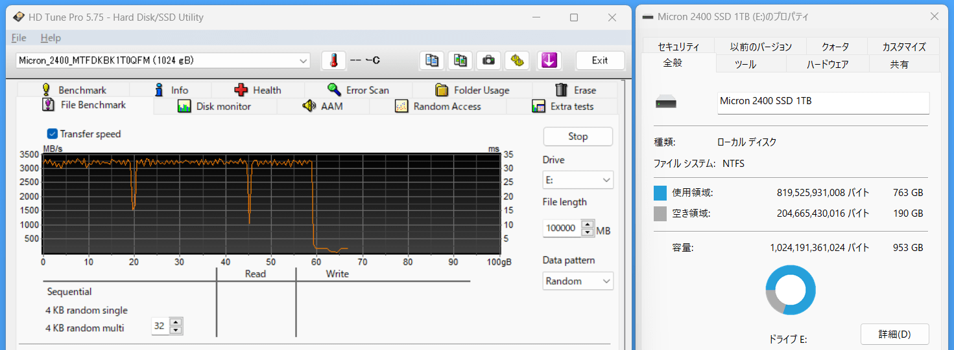
Task: Open the Help menu
Action: coord(51,38)
